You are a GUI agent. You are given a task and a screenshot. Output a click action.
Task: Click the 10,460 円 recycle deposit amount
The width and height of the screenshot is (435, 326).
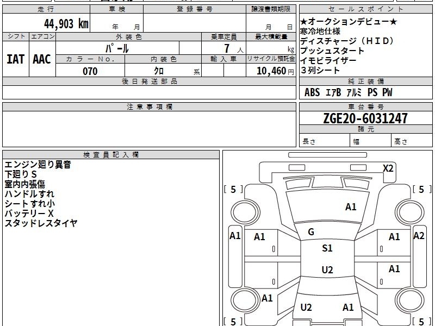[275, 71]
